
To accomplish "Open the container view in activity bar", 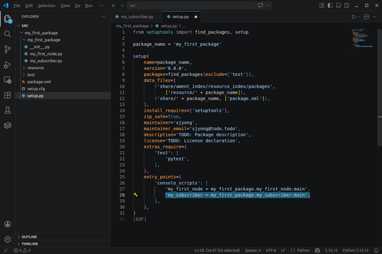I will (8, 125).
